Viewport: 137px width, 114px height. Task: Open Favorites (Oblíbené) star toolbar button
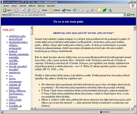point(51,10)
